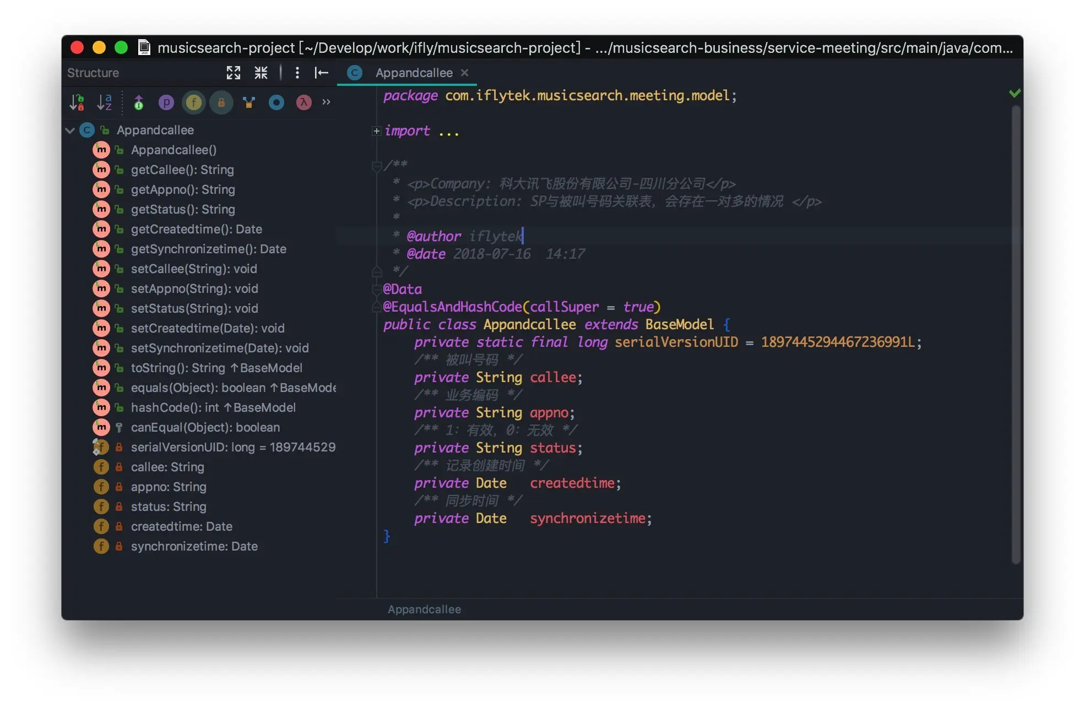Viewport: 1085px width, 708px height.
Task: Collapse the Appandcallee class tree node
Action: click(x=70, y=130)
